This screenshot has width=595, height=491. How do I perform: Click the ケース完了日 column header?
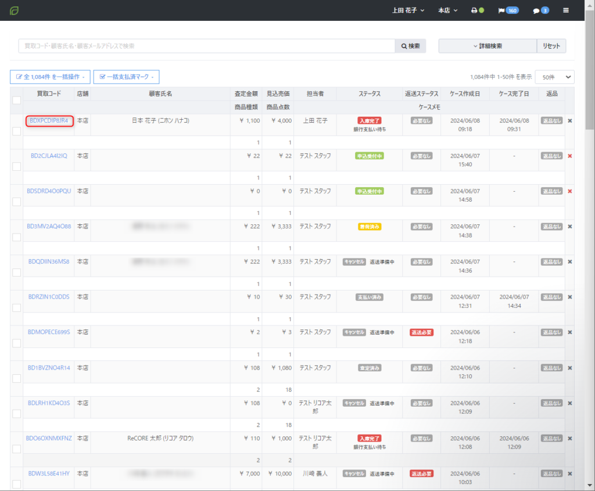click(514, 94)
